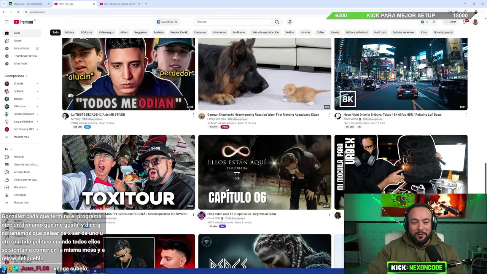Expand Mostrar más under Tú section
Screen dimensions: 487x274
coord(21,202)
